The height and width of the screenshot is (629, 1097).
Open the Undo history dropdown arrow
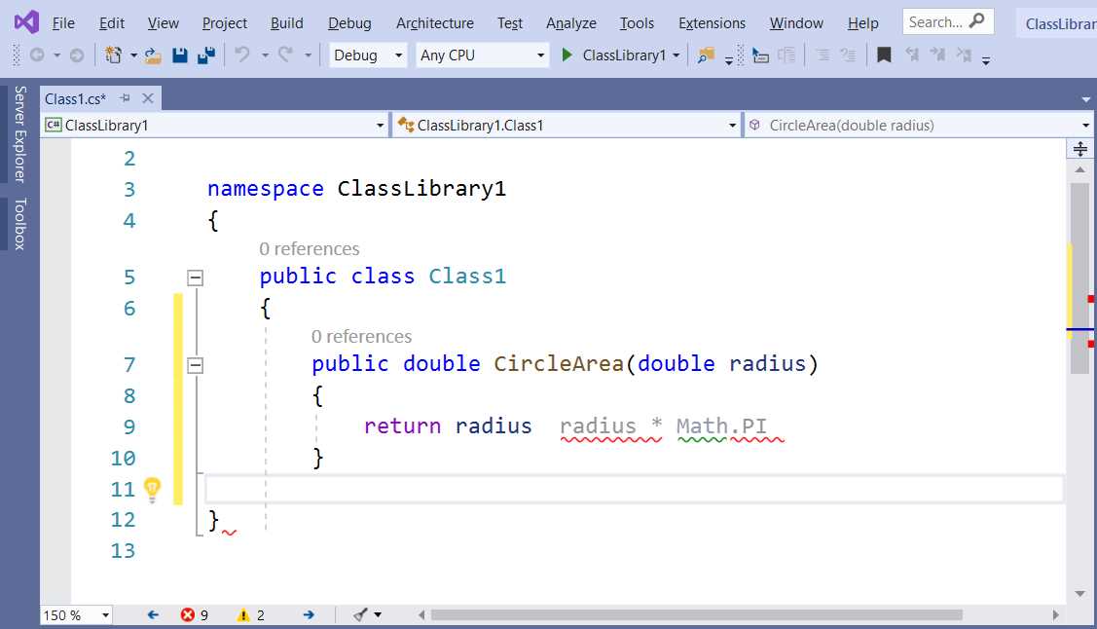265,55
